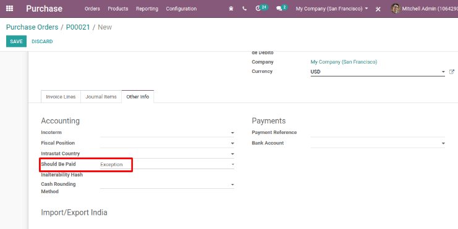This screenshot has width=458, height=229.
Task: Click the Intrastat Country label
Action: (61, 154)
